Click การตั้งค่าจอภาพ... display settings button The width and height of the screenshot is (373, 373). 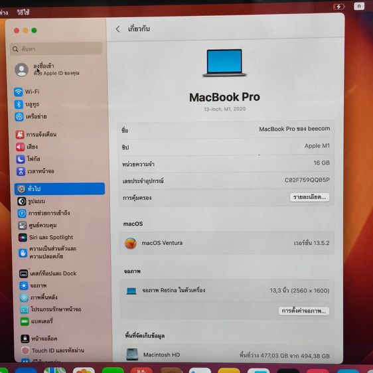coord(304,311)
